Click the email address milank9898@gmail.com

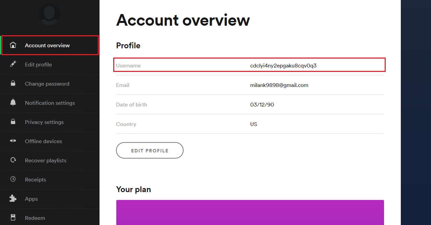[x=279, y=85]
